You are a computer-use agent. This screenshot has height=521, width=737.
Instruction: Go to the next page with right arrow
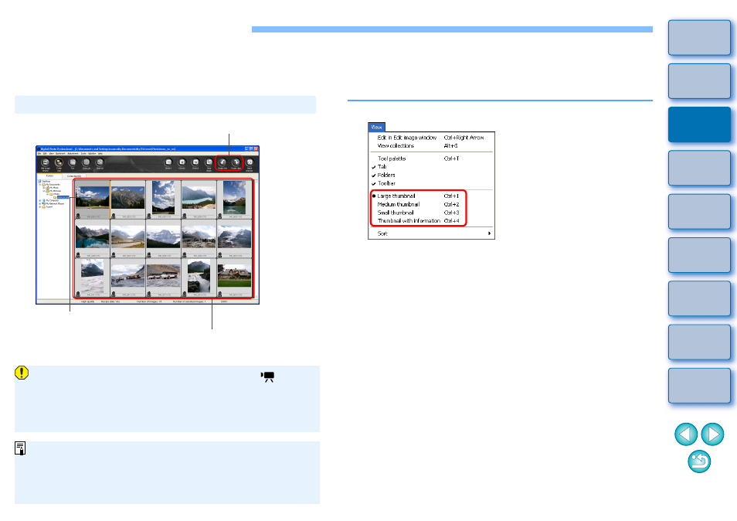tap(712, 434)
